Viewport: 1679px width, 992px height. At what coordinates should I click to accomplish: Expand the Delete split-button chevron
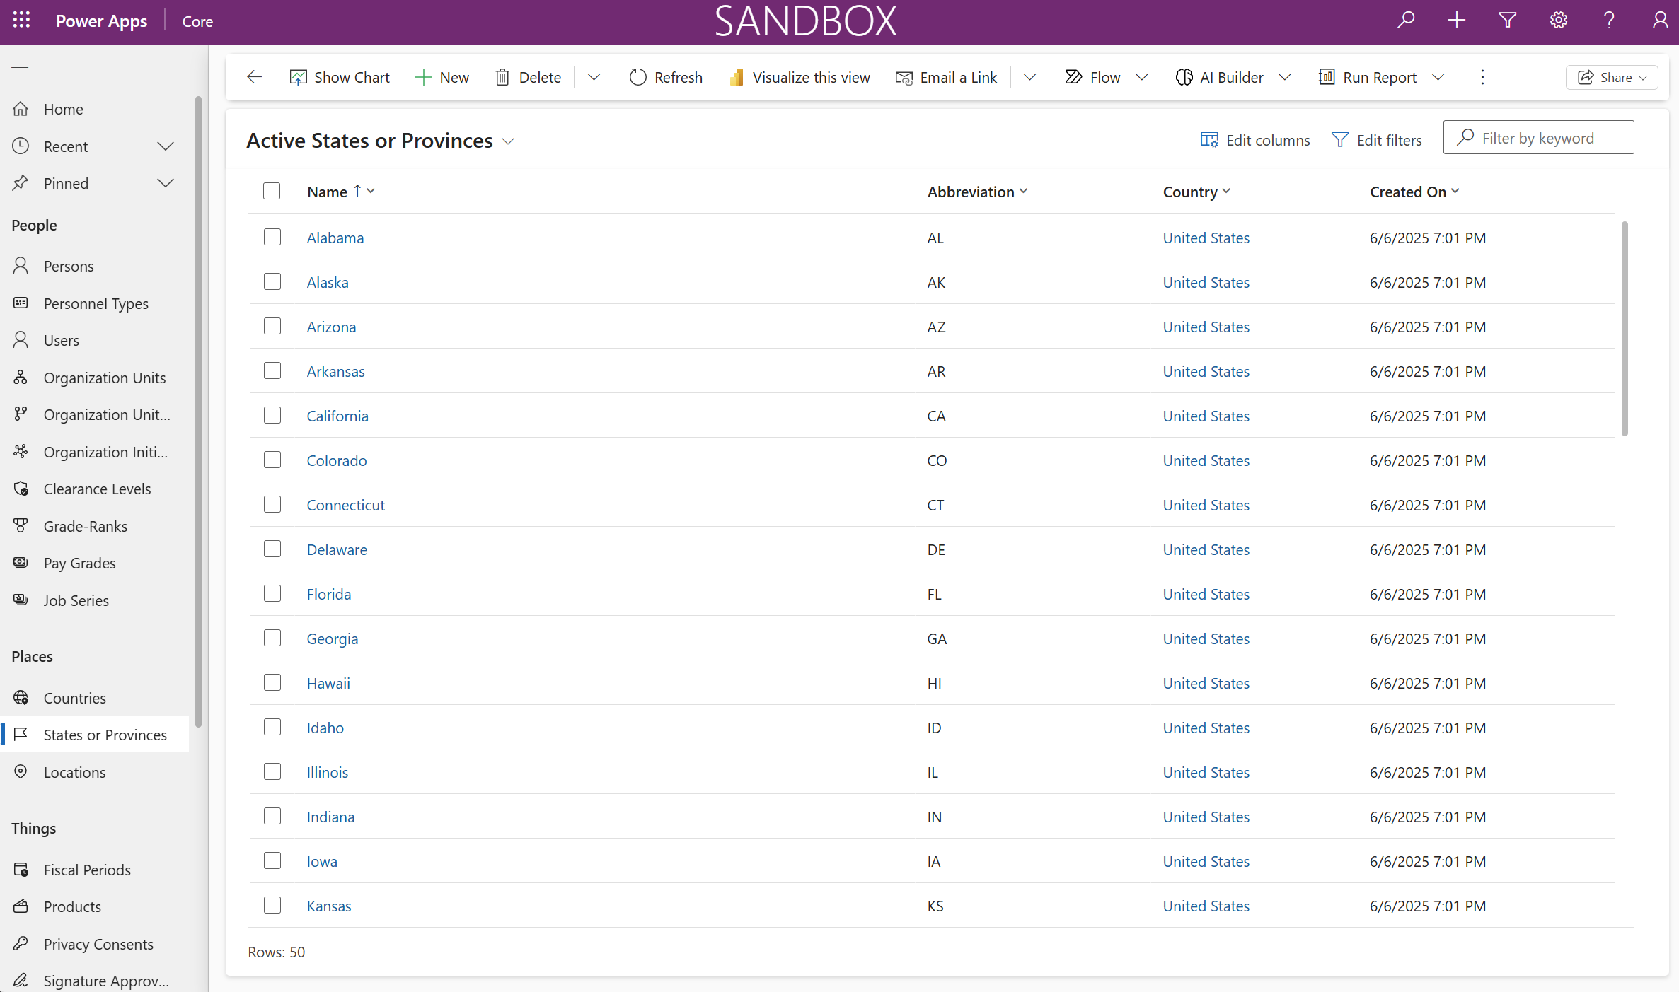[x=594, y=77]
